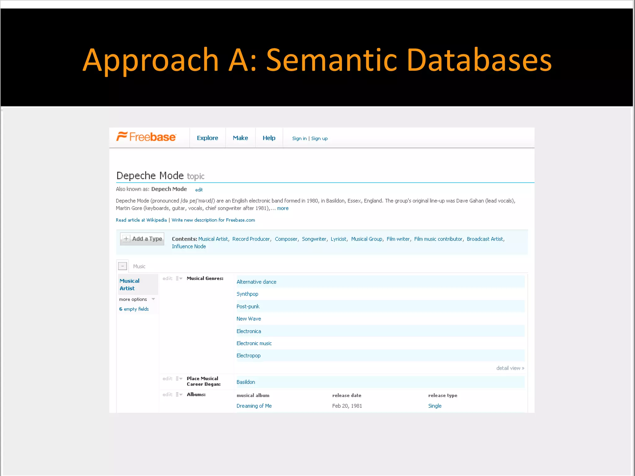This screenshot has width=635, height=476.
Task: Click 'release date' column header
Action: (347, 395)
